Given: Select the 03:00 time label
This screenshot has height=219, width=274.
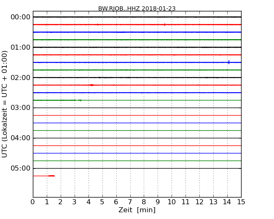Looking at the screenshot, I should point(21,108).
